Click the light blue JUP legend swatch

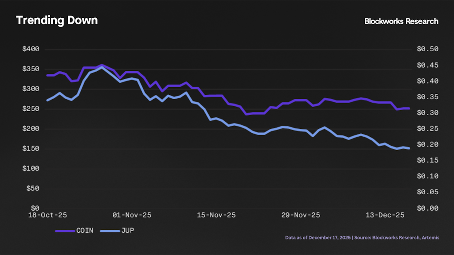pos(110,231)
